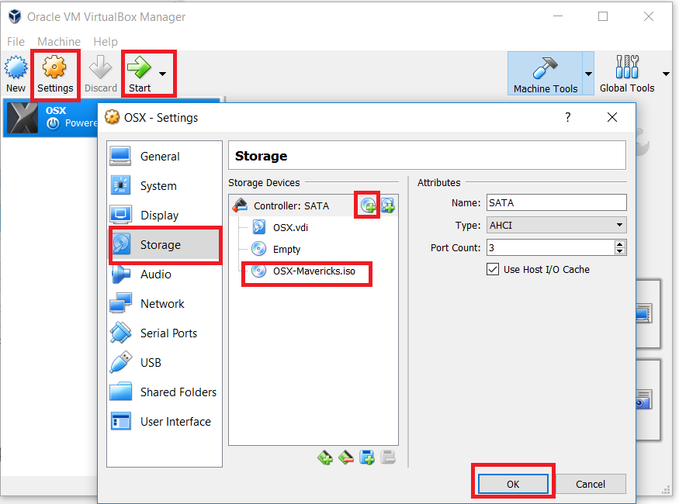The height and width of the screenshot is (504, 679).
Task: Select the Controller: SATA tree row
Action: 314,205
